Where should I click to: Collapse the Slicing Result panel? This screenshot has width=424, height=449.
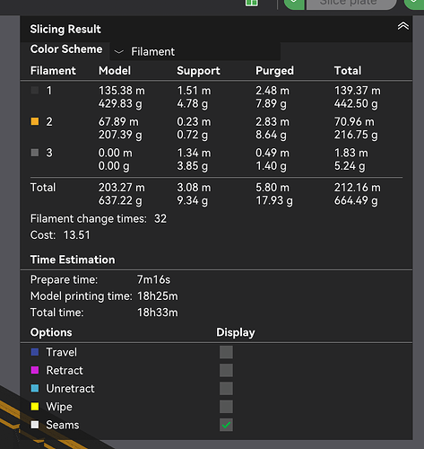coord(402,26)
